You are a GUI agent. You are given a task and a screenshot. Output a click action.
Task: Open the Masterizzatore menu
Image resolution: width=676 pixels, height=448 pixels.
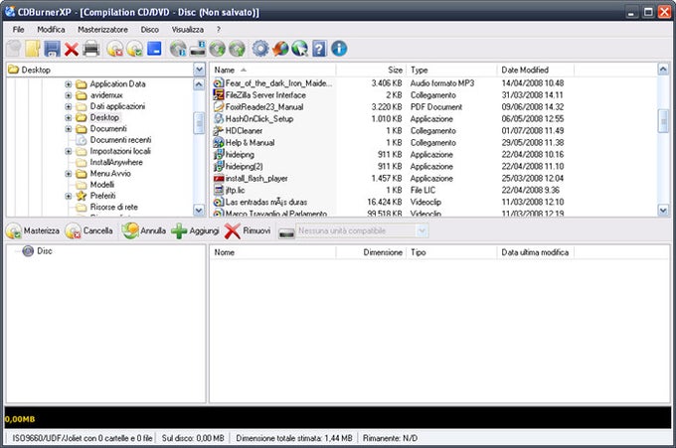point(102,29)
